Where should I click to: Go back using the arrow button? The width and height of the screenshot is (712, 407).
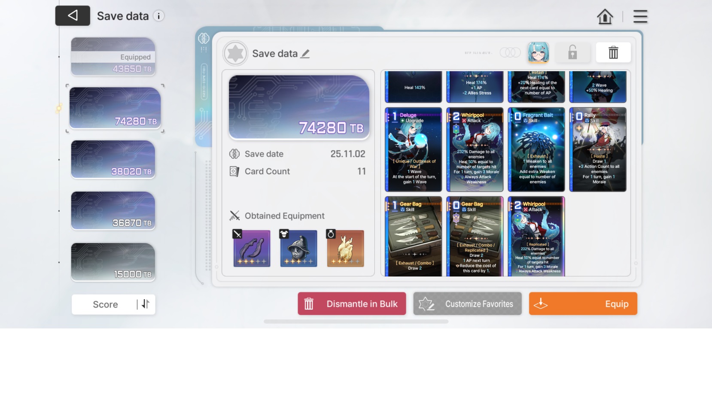tap(73, 16)
